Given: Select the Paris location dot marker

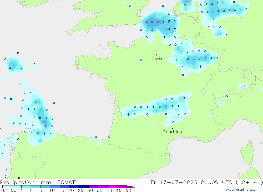Looking at the screenshot, I should (157, 55).
